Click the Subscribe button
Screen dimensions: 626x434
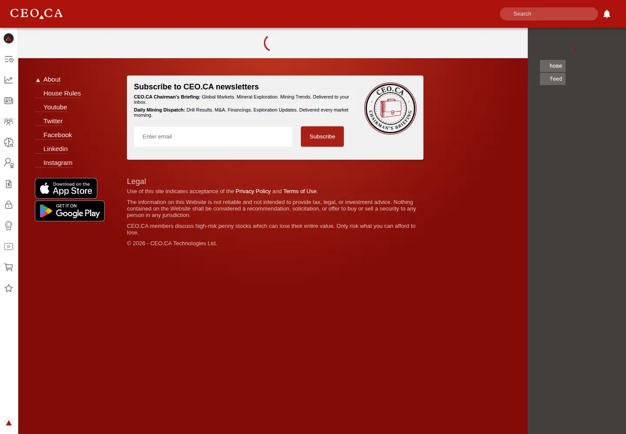(x=322, y=137)
